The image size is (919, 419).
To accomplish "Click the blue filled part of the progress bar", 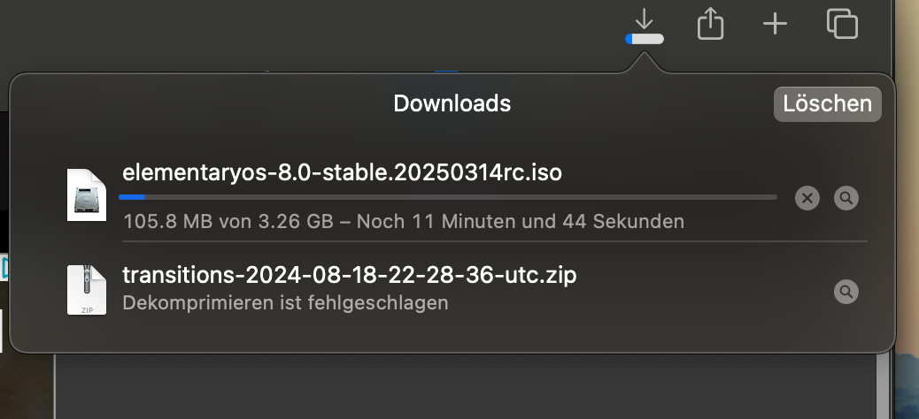I will click(x=132, y=197).
